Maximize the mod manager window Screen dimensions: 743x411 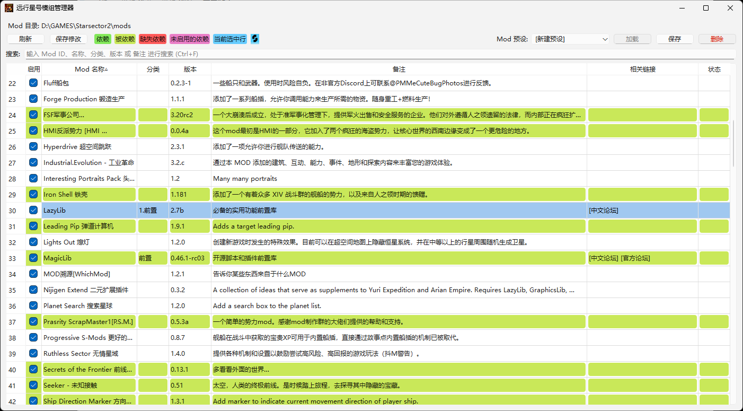tap(705, 8)
